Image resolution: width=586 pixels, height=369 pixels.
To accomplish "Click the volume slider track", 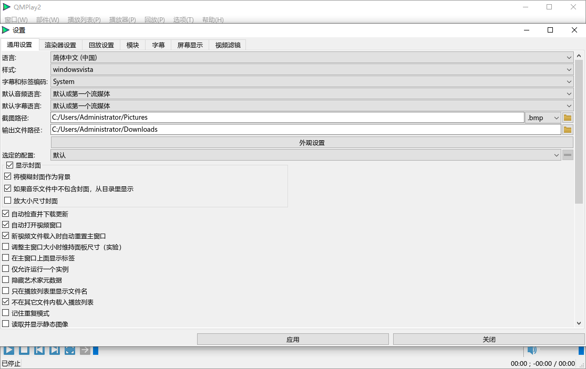I will [561, 350].
